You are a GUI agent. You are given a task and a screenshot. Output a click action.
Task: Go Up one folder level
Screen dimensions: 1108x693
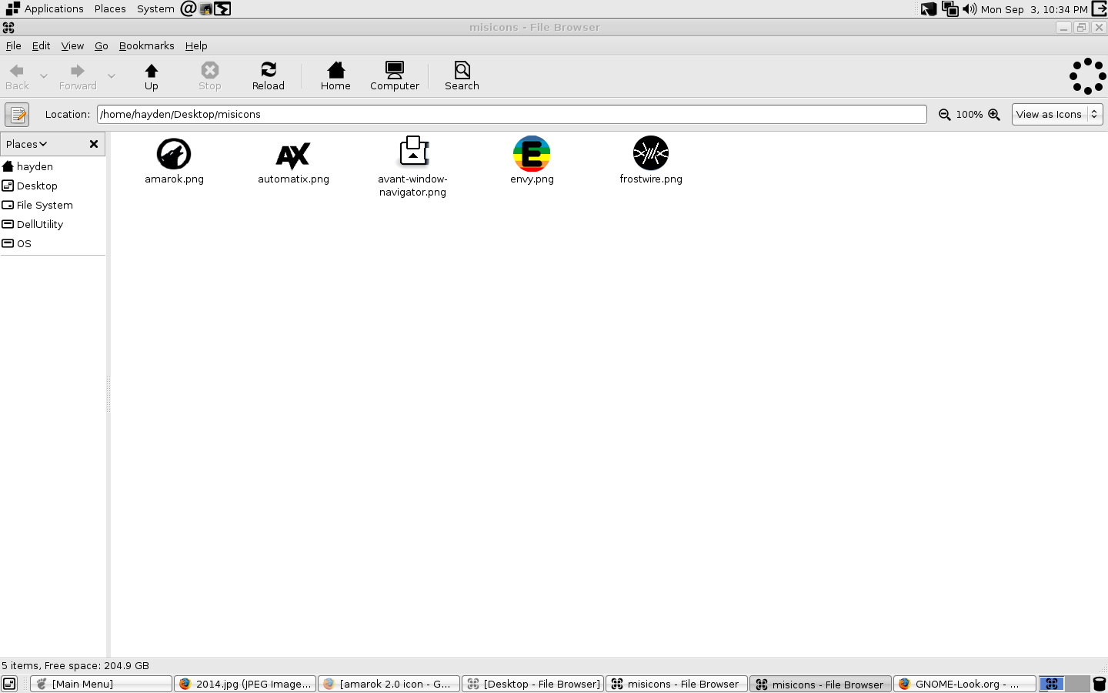tap(152, 76)
